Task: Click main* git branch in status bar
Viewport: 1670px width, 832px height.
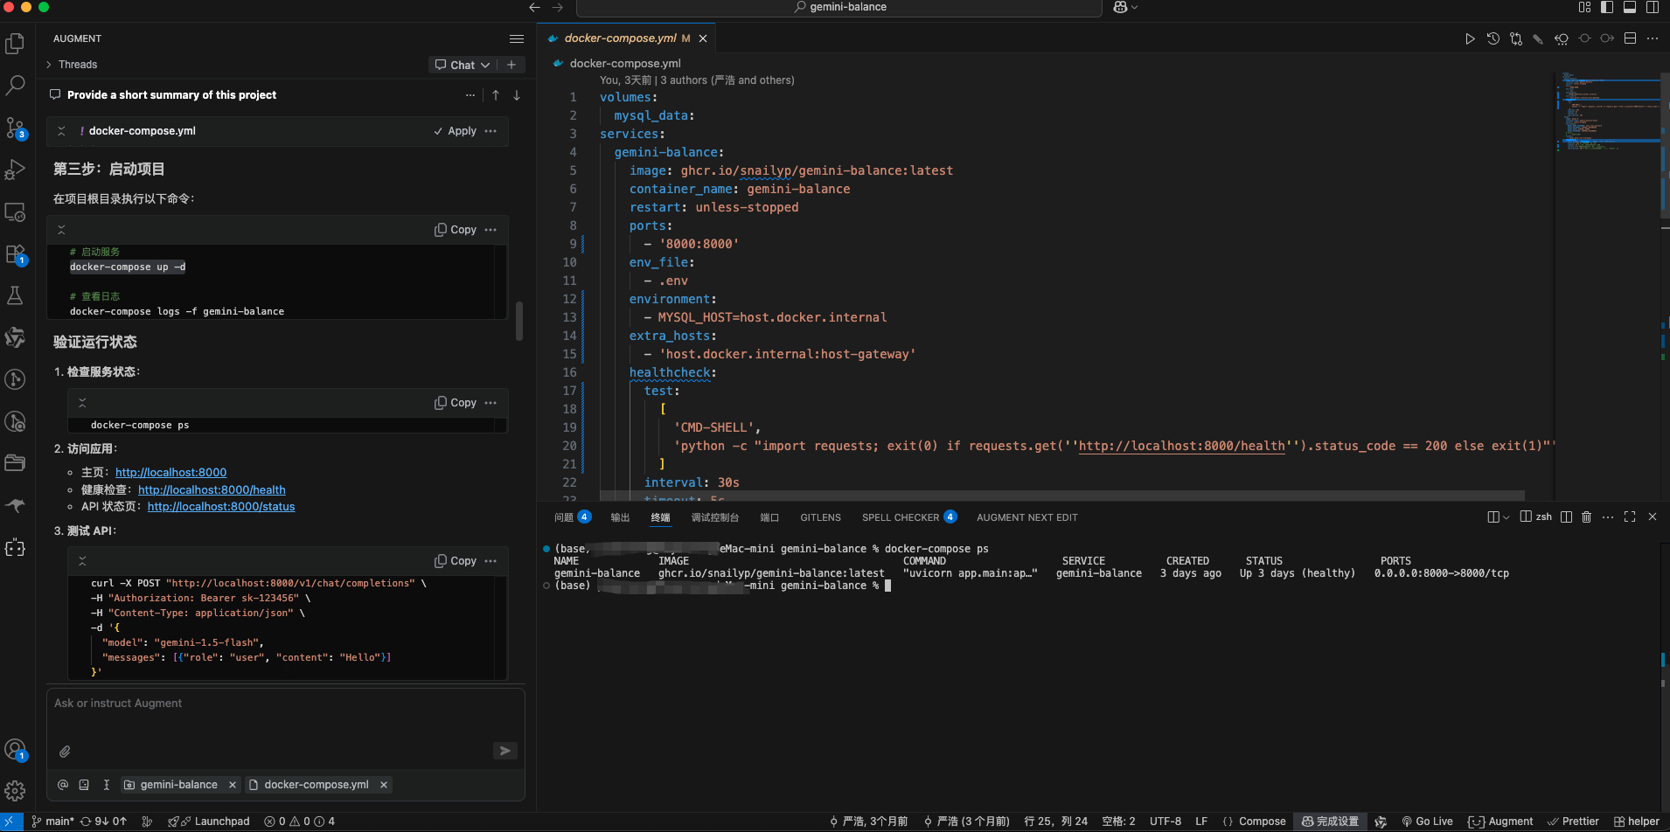Action: (53, 822)
